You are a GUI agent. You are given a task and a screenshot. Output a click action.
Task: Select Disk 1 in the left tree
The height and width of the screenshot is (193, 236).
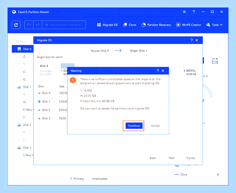(x=24, y=87)
